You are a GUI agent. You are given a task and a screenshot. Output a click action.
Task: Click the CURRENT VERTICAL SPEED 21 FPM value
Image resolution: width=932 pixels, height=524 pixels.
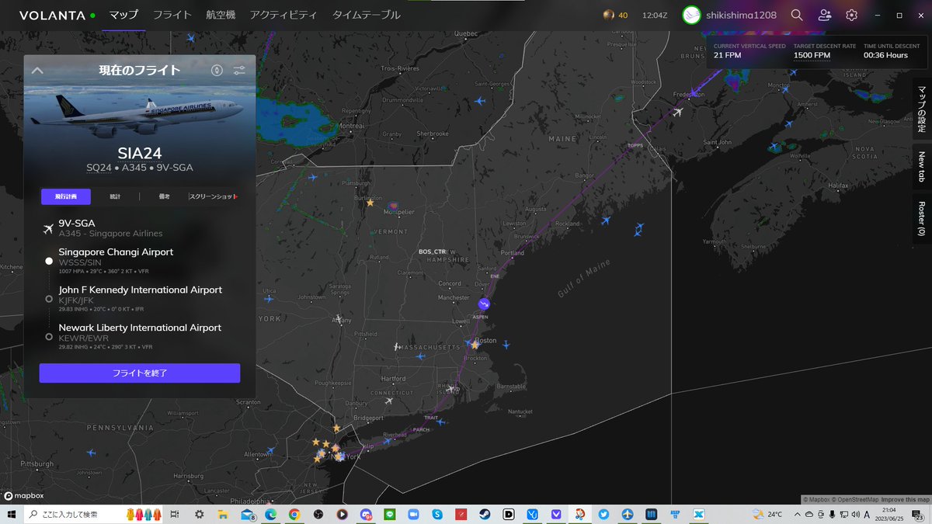pos(728,55)
